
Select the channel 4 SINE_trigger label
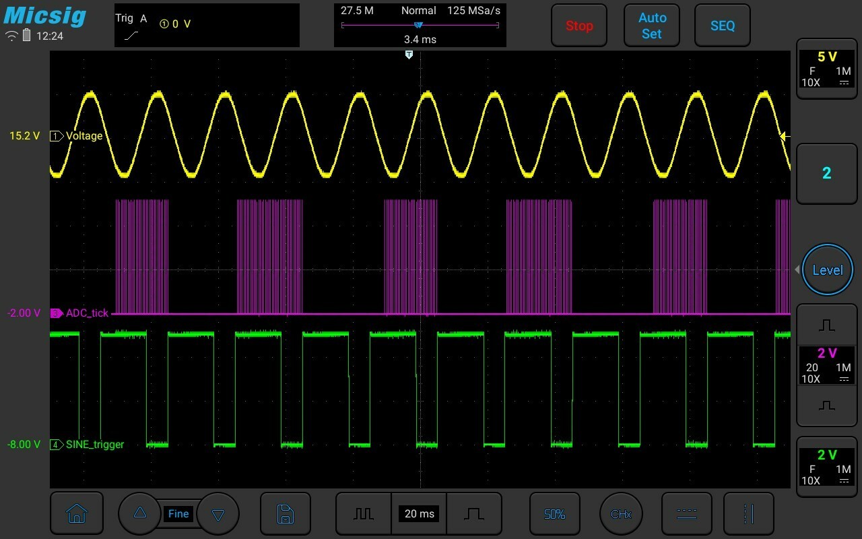(95, 445)
